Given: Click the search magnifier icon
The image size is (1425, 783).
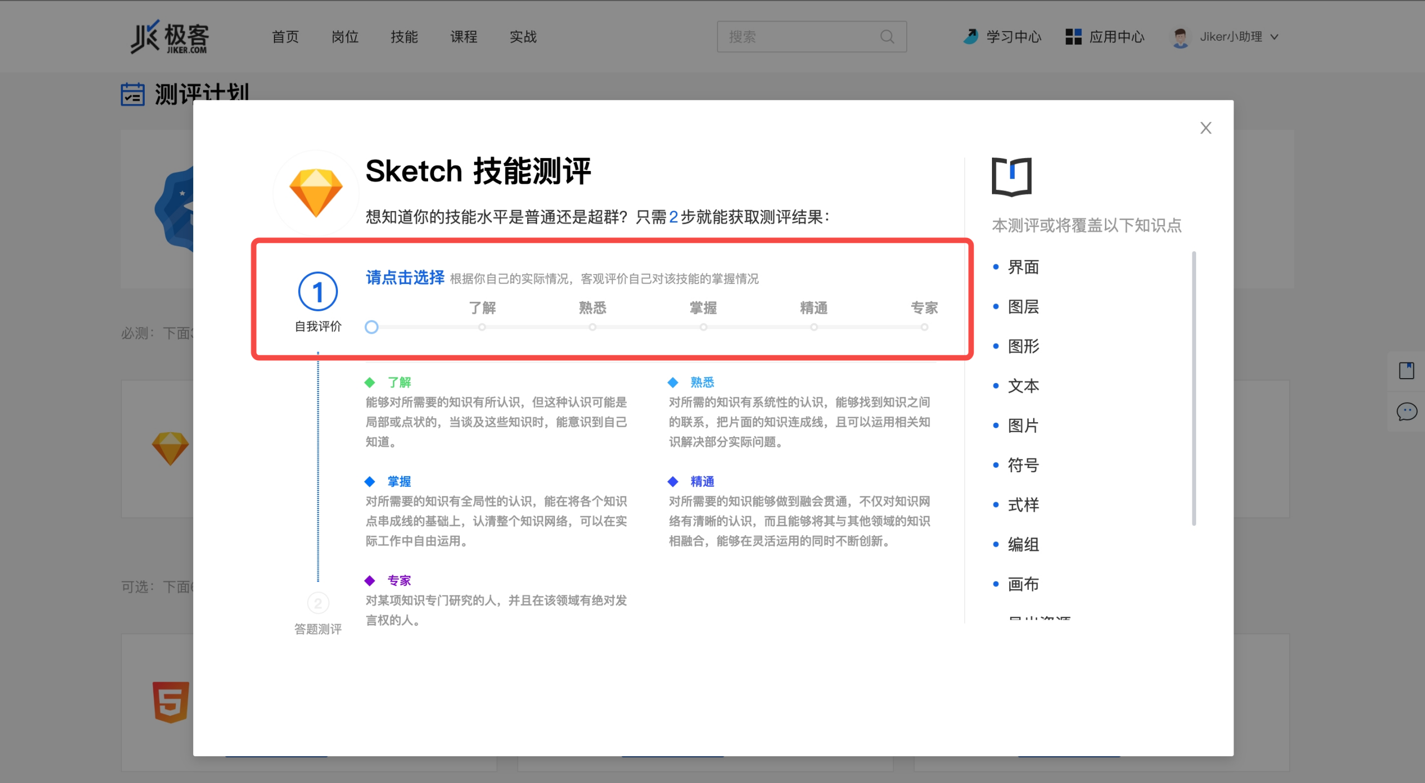Looking at the screenshot, I should pyautogui.click(x=887, y=37).
